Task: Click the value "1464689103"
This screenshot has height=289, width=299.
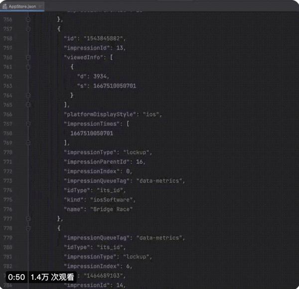Action: pos(103,276)
